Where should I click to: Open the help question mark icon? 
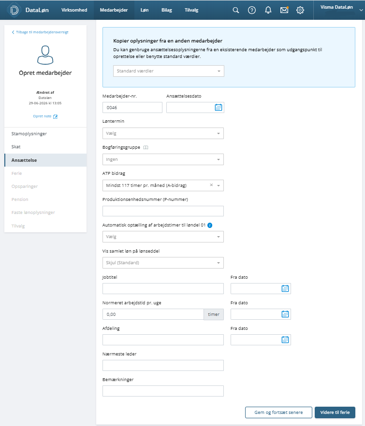pyautogui.click(x=252, y=10)
